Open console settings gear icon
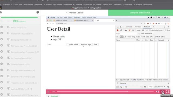This screenshot has width=173, height=97. (x=168, y=87)
